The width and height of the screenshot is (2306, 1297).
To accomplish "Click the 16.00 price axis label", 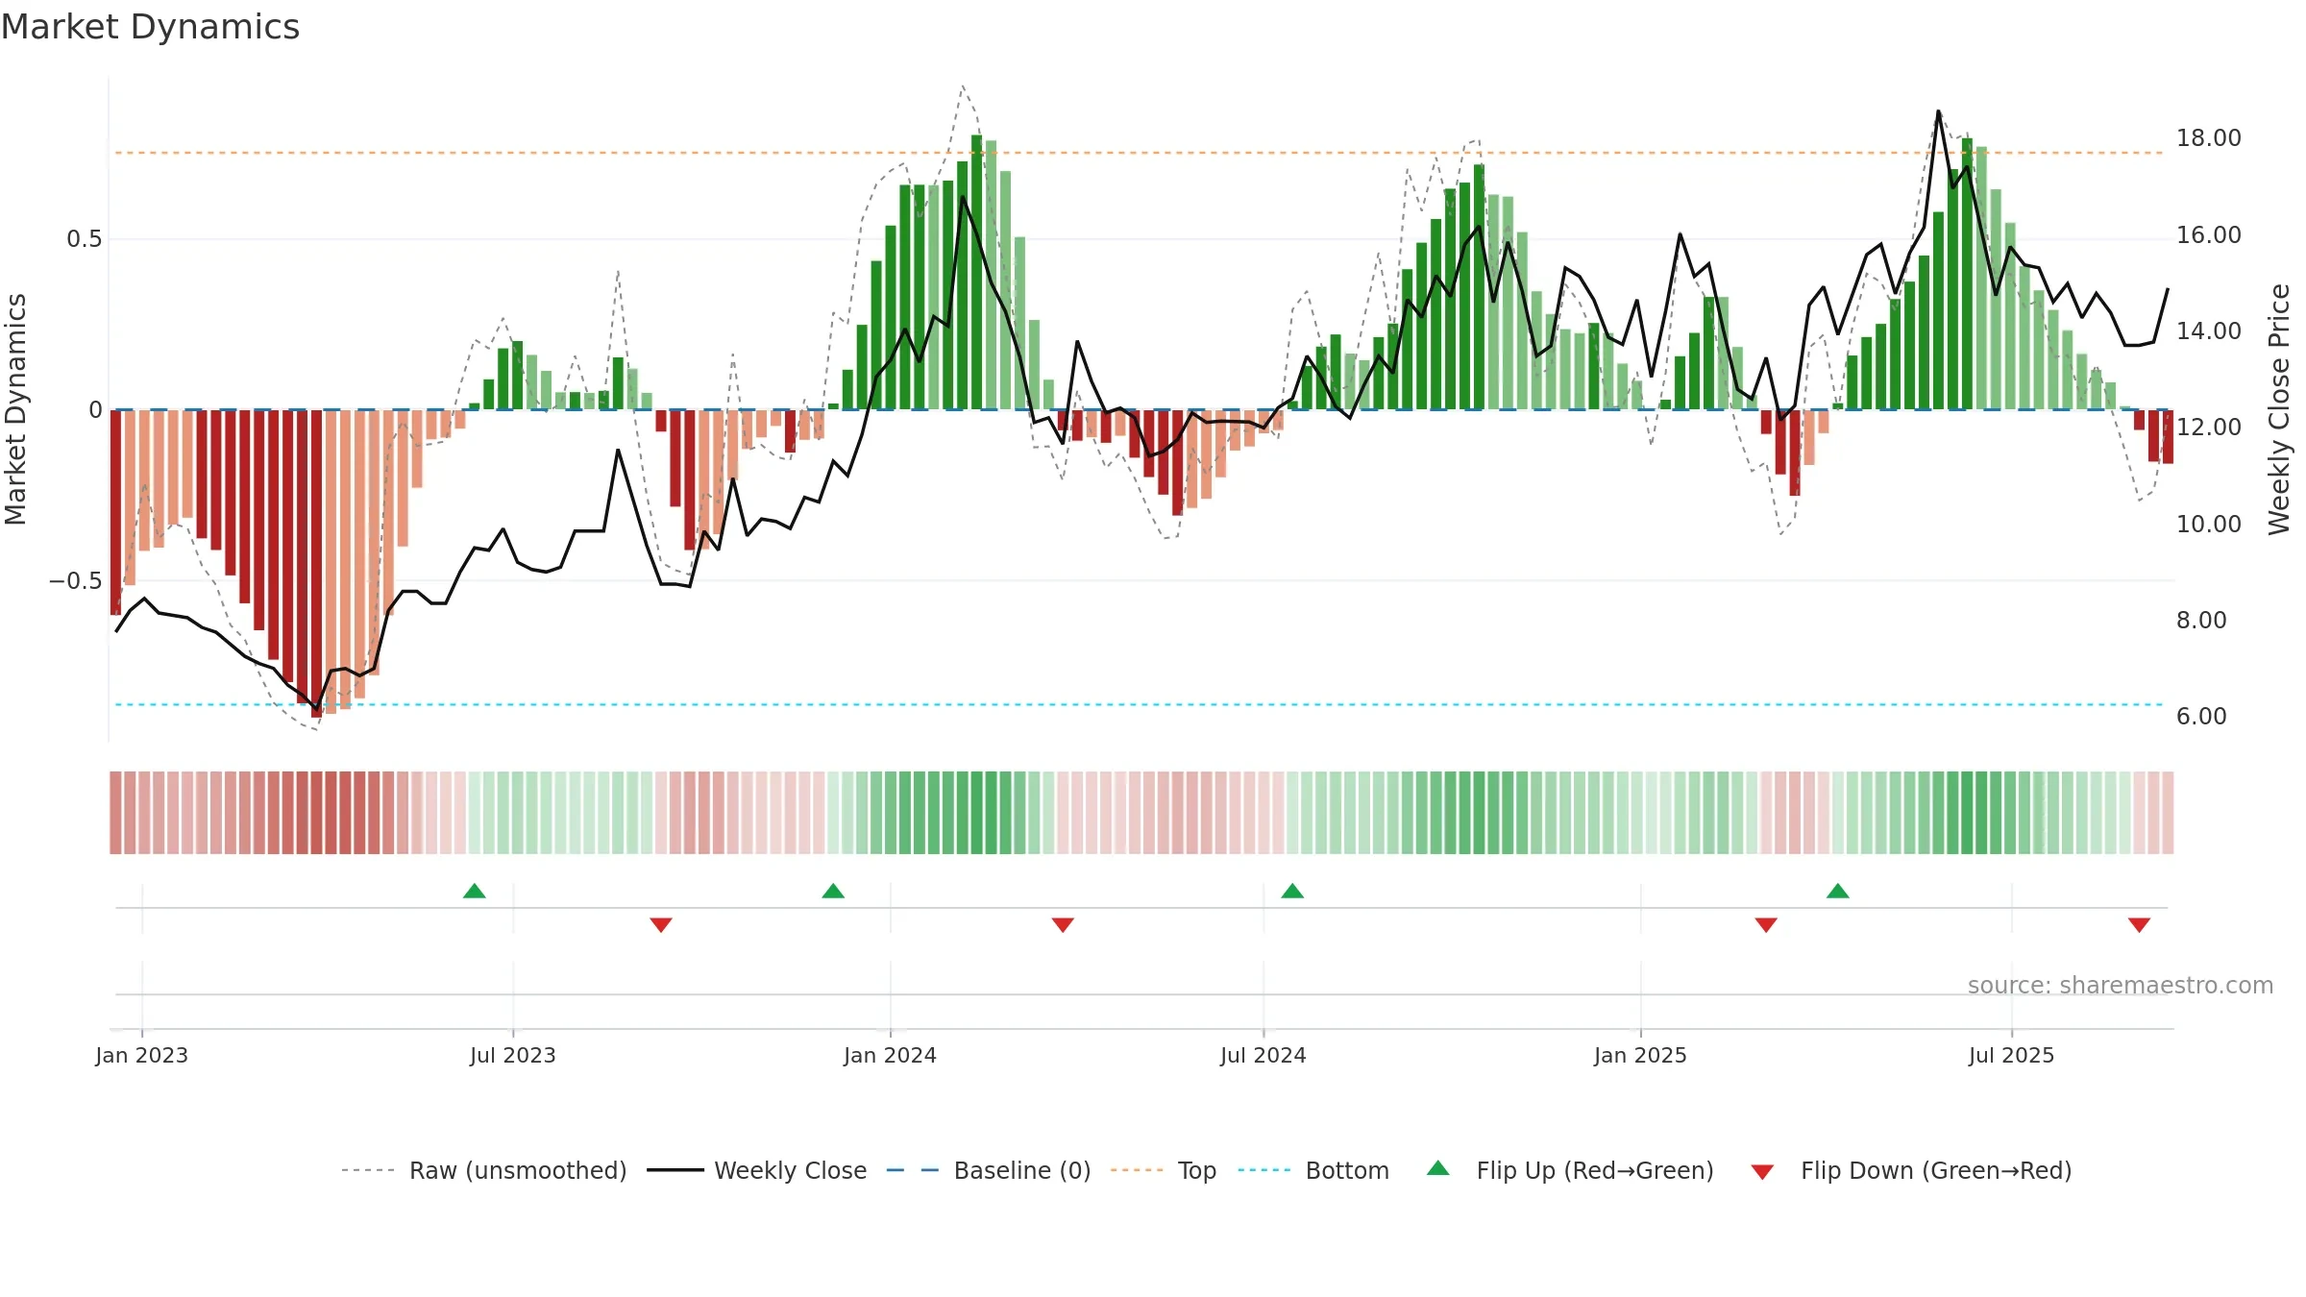I will (2209, 235).
